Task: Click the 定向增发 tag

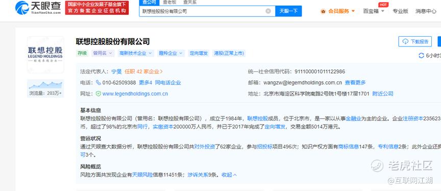Action: (x=199, y=53)
